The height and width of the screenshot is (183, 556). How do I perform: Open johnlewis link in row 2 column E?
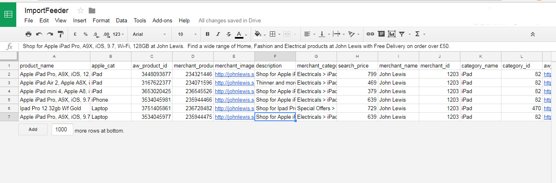pos(234,74)
